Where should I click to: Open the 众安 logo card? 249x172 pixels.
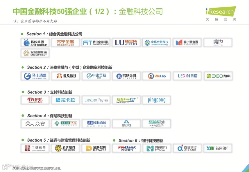pos(35,124)
